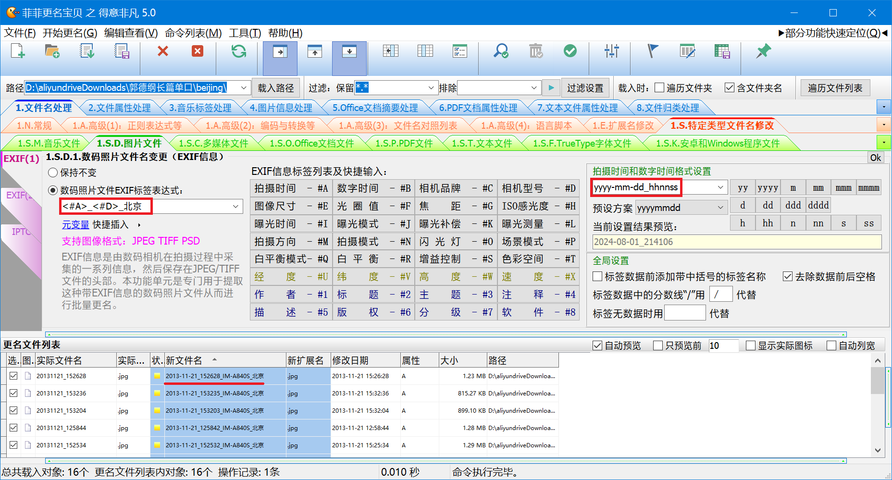Open the 工具(T) menu
The width and height of the screenshot is (892, 480).
coord(245,33)
